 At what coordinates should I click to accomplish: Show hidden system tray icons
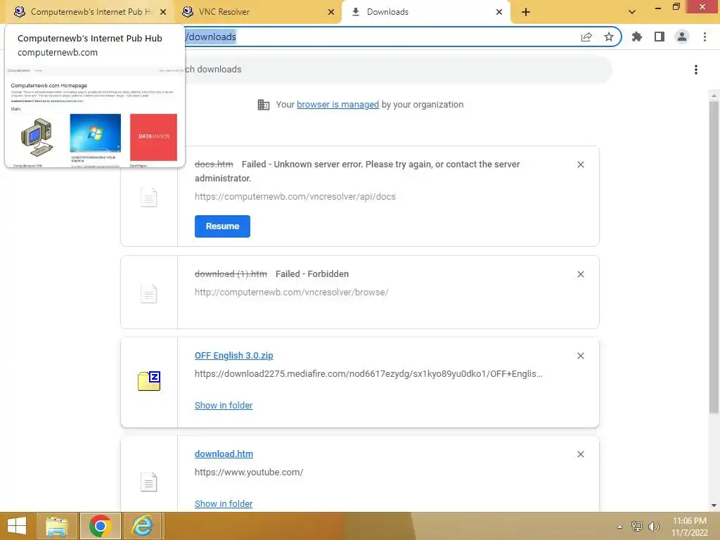pos(620,527)
